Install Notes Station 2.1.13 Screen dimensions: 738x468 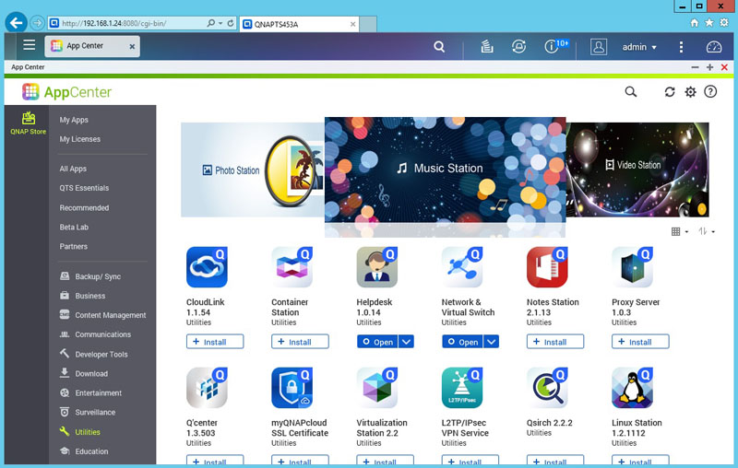tap(555, 342)
